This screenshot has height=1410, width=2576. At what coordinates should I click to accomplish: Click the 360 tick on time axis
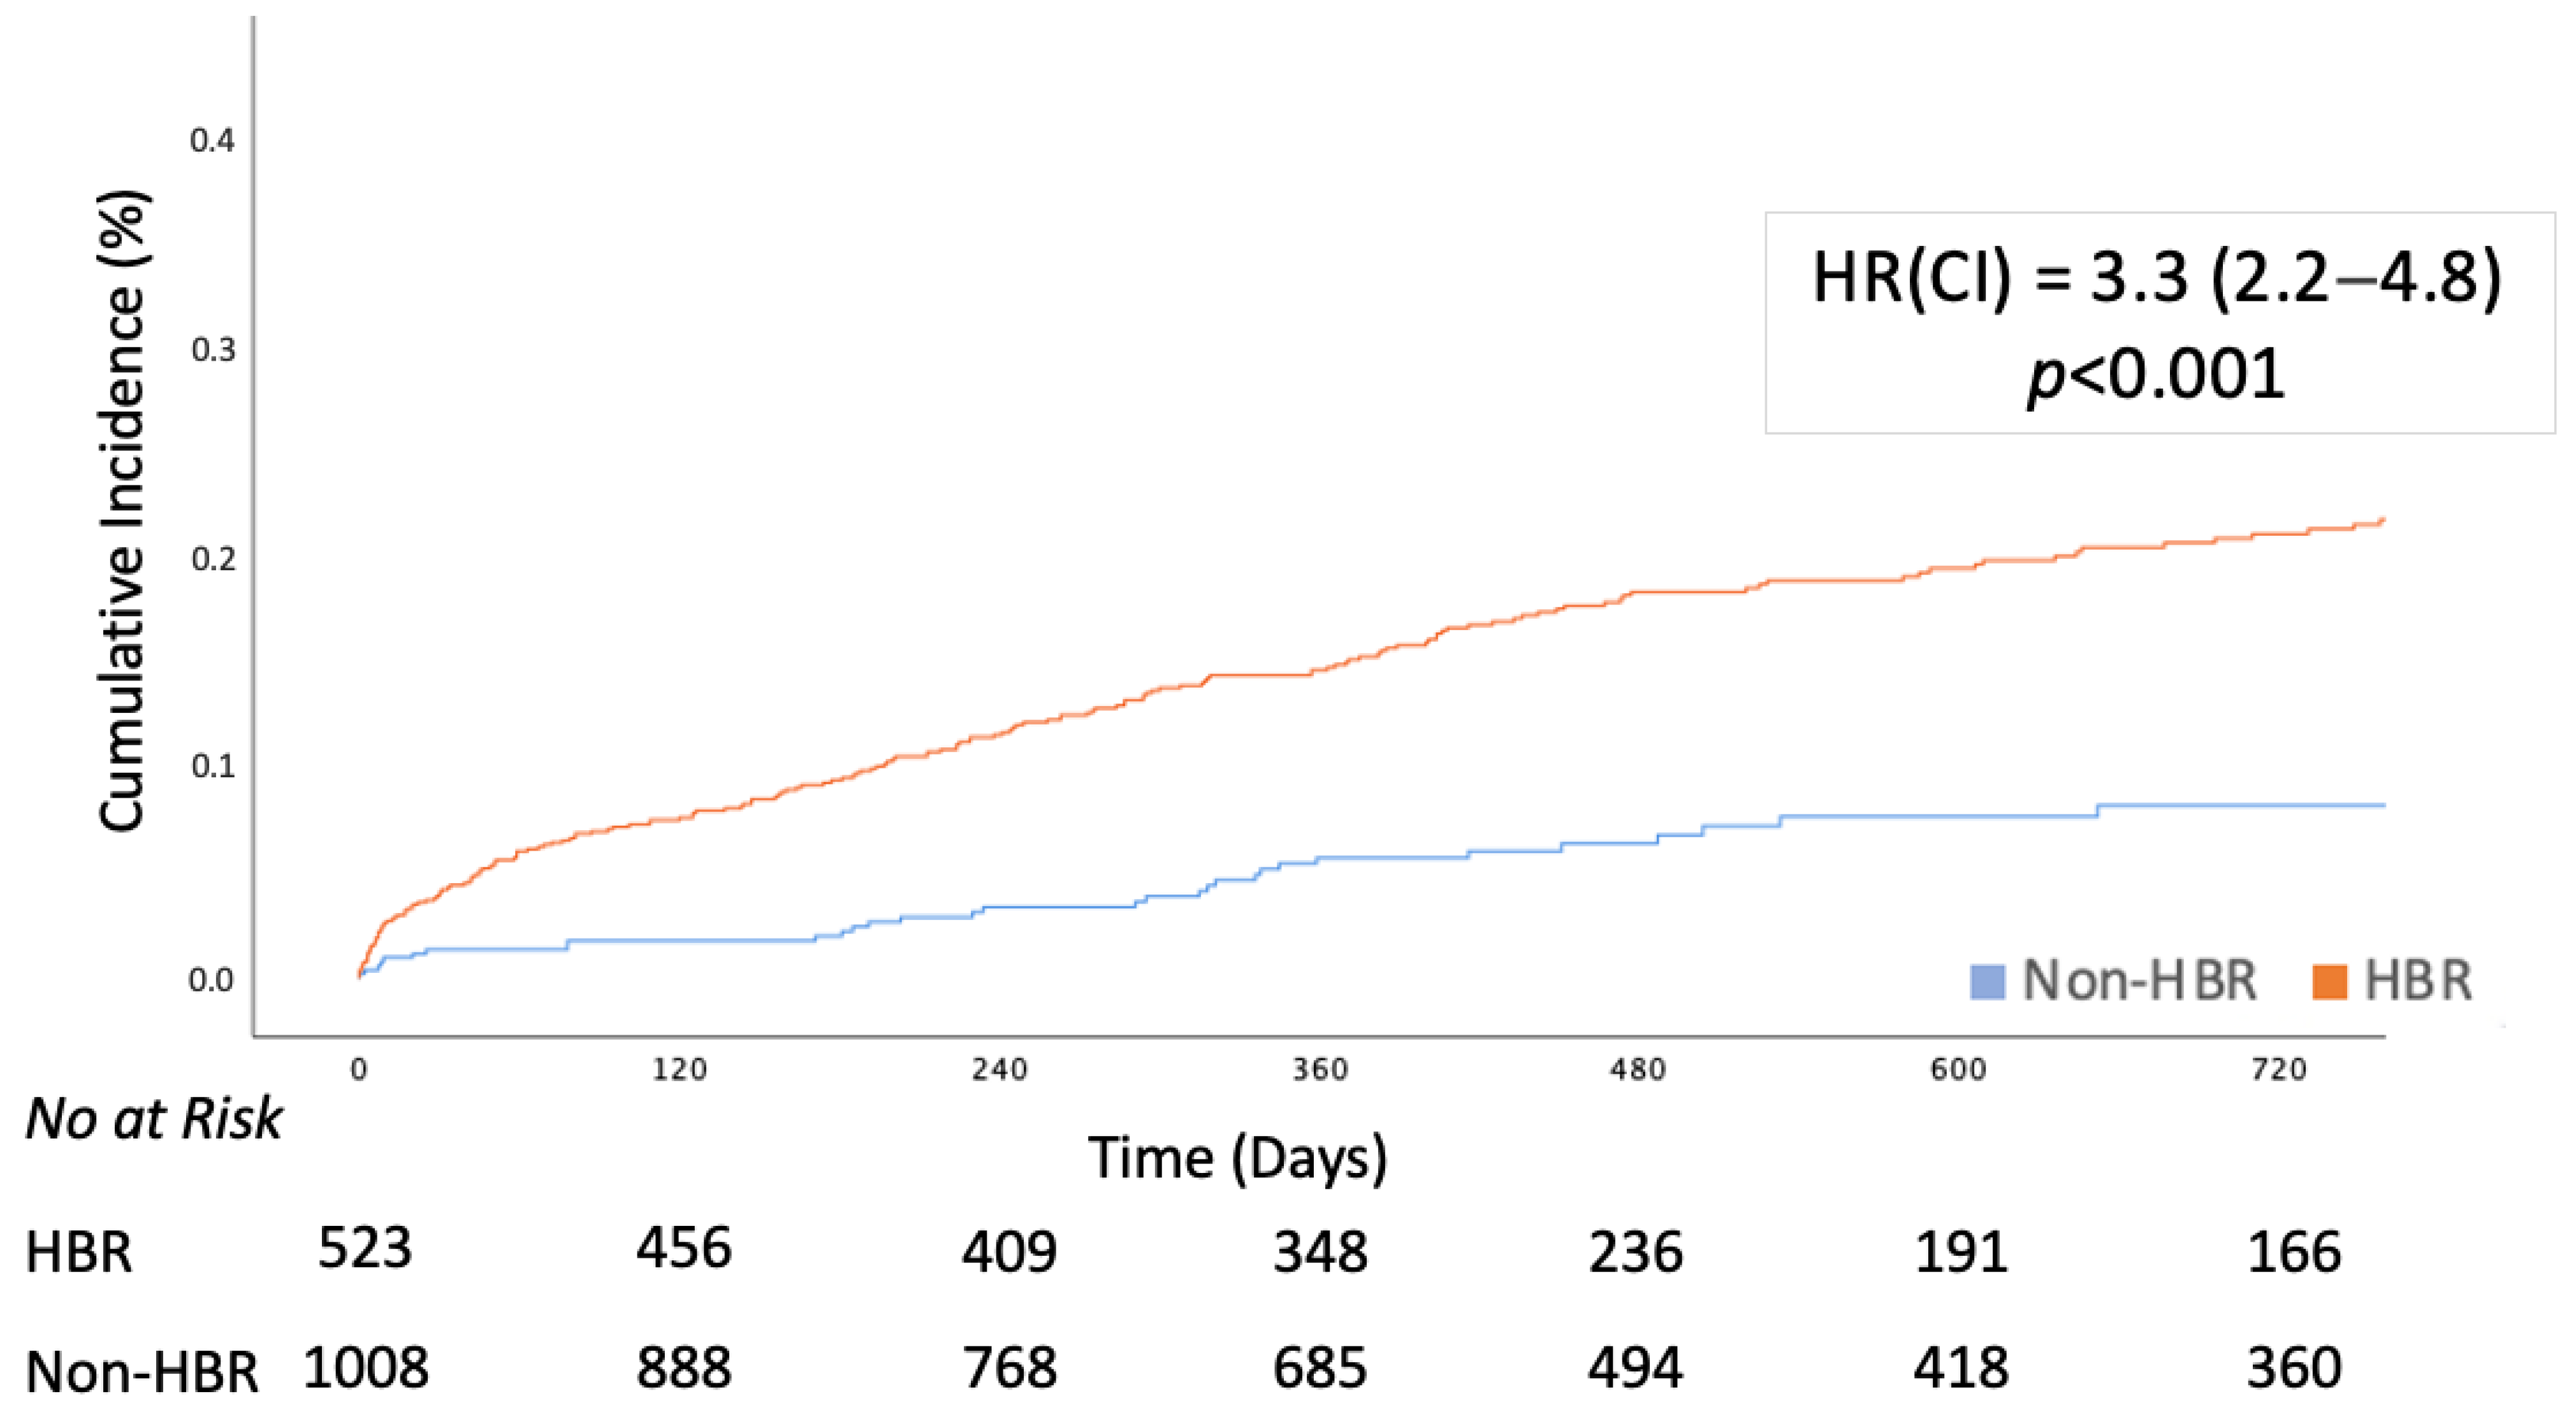pos(1319,1070)
